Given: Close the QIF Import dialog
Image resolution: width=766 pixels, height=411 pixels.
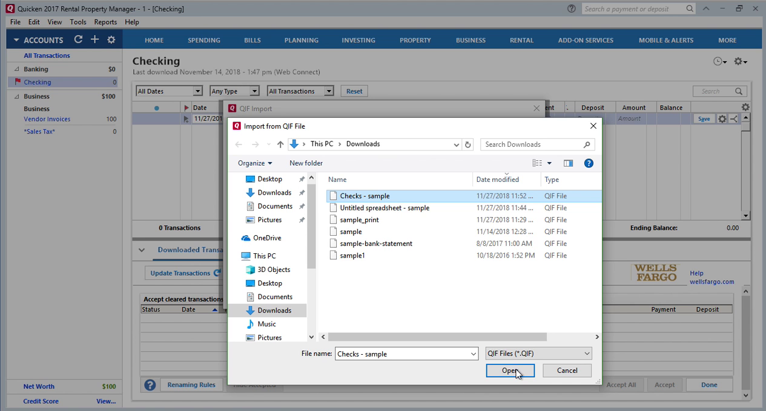Looking at the screenshot, I should 536,108.
